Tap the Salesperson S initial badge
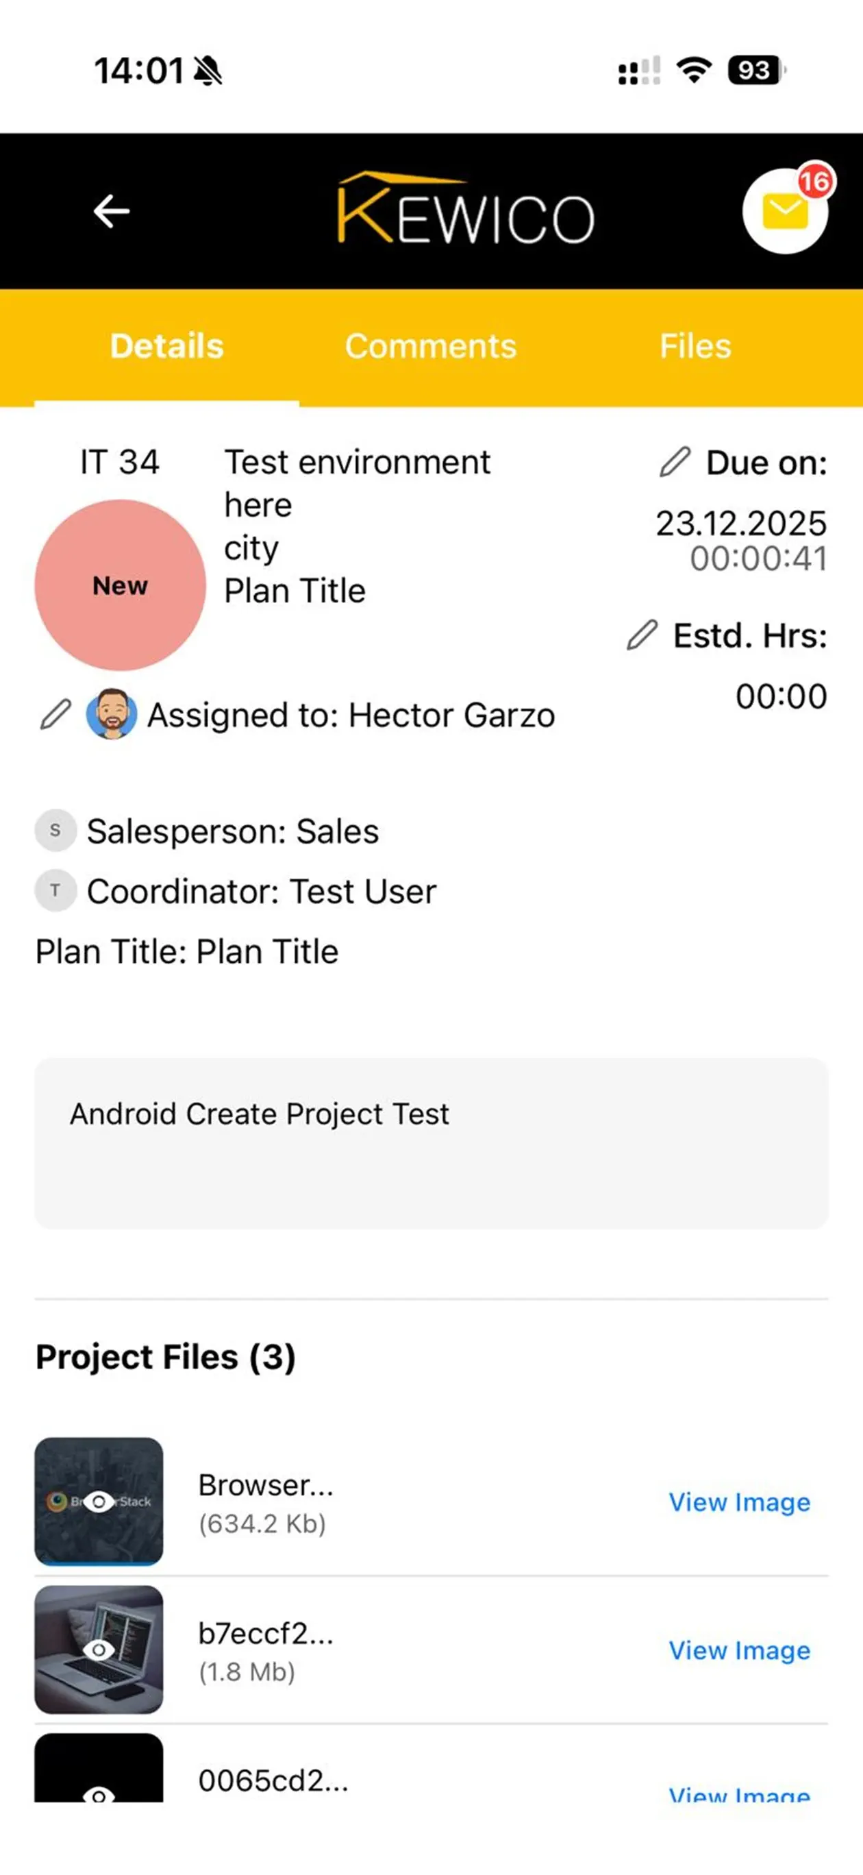The width and height of the screenshot is (863, 1875). pyautogui.click(x=55, y=831)
